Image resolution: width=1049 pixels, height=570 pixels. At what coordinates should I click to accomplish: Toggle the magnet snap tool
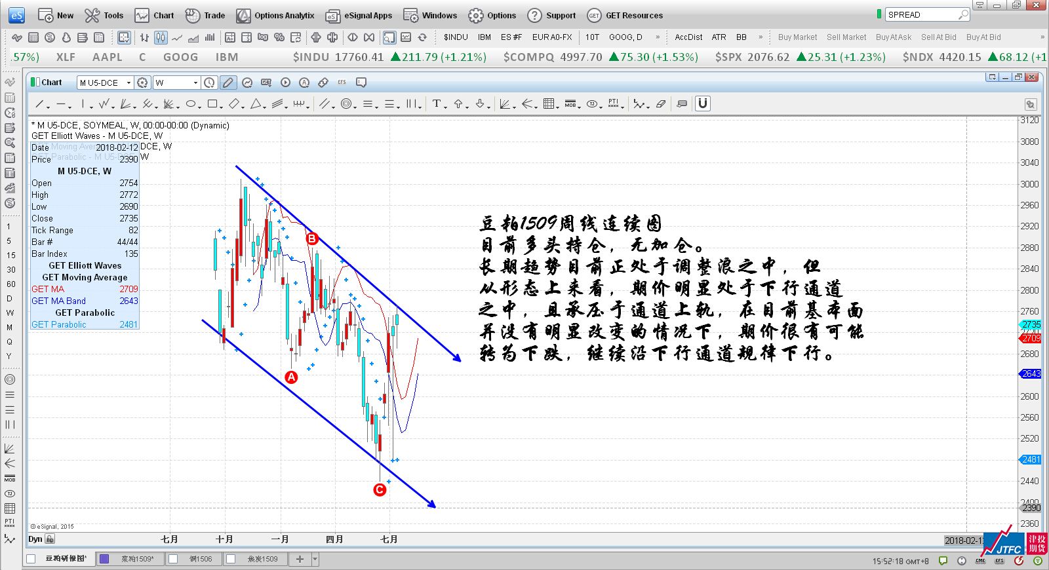click(x=703, y=104)
